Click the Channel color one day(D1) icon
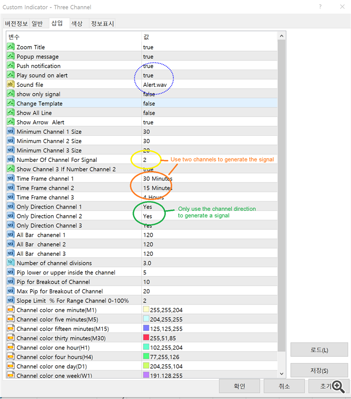 (11, 366)
